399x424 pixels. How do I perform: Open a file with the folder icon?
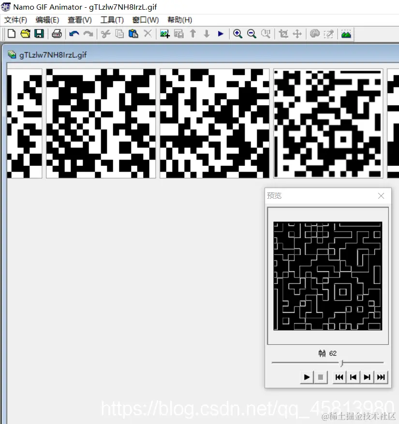tap(26, 34)
